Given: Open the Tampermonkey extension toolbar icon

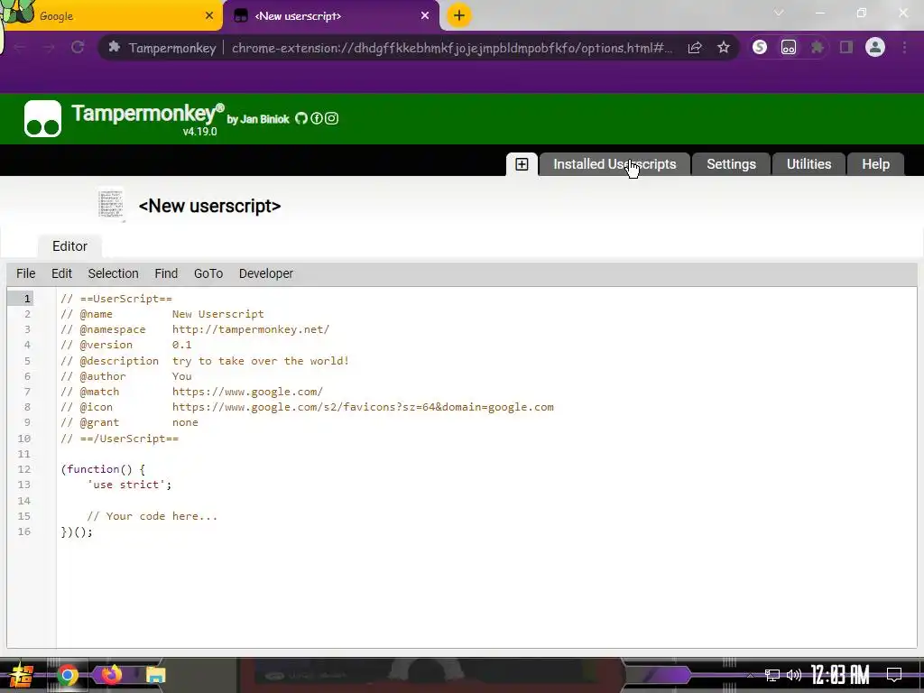Looking at the screenshot, I should (789, 47).
